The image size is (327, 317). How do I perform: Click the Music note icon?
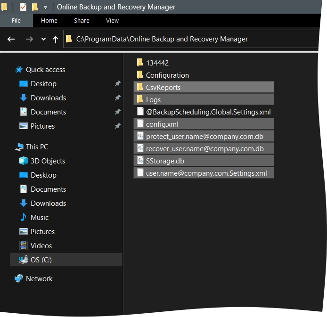24,217
